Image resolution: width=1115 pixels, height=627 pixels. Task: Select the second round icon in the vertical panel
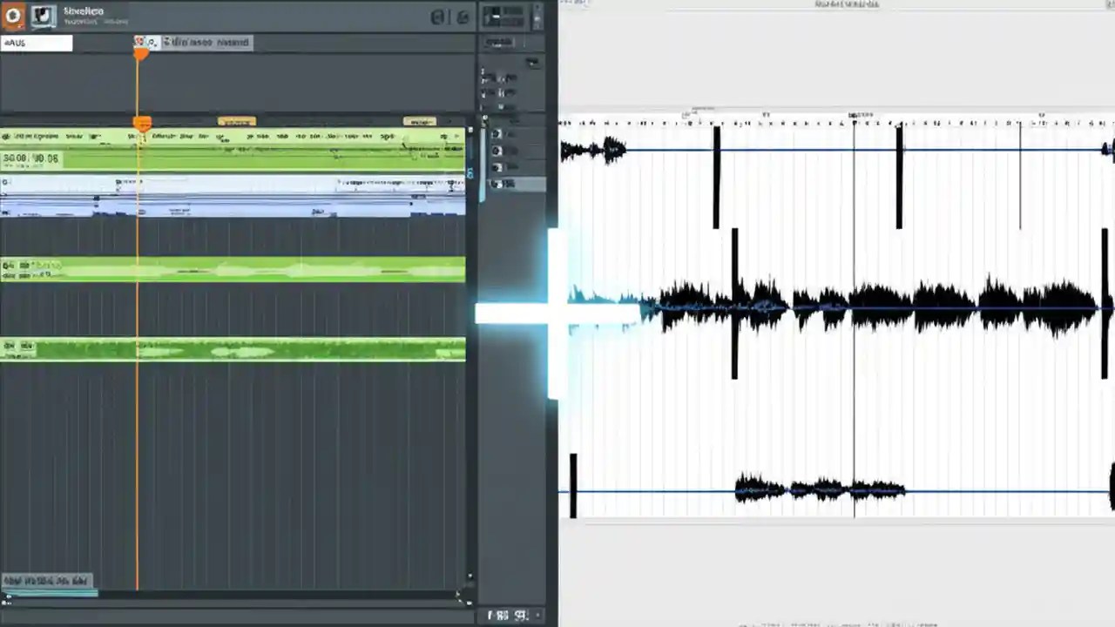pos(496,150)
